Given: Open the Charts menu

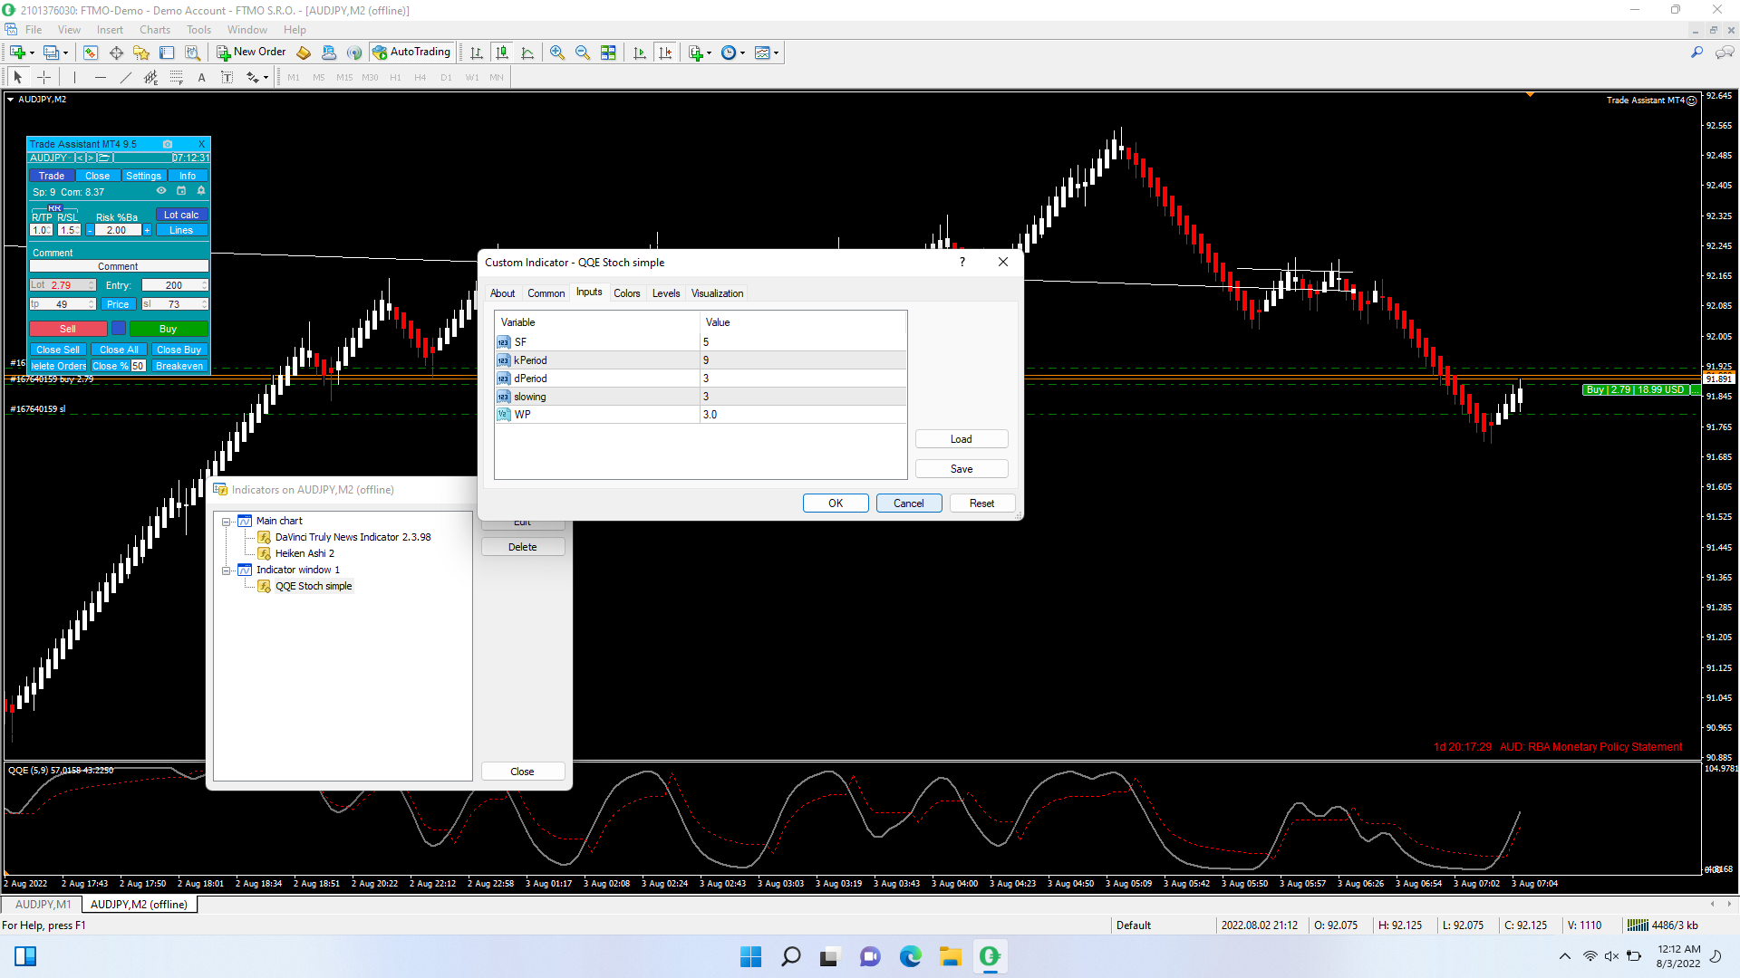Looking at the screenshot, I should [x=155, y=30].
